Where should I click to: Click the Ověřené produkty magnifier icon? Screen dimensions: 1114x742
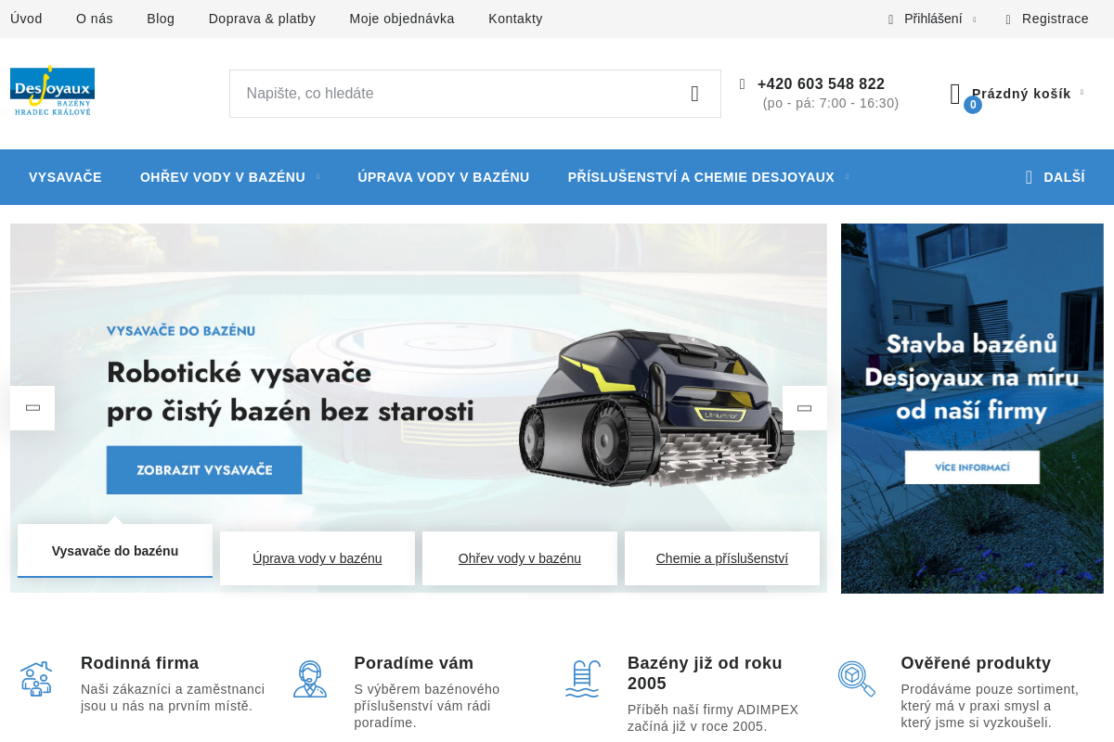[857, 679]
